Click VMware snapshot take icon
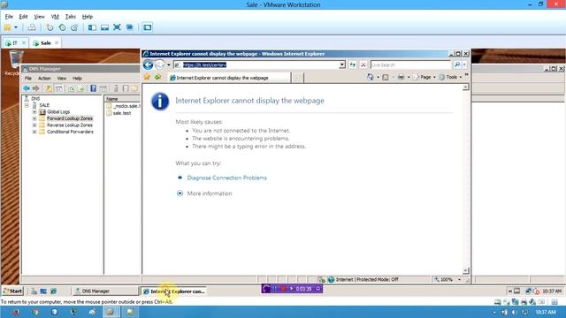Screen dimensions: 566x318 tap(50, 27)
